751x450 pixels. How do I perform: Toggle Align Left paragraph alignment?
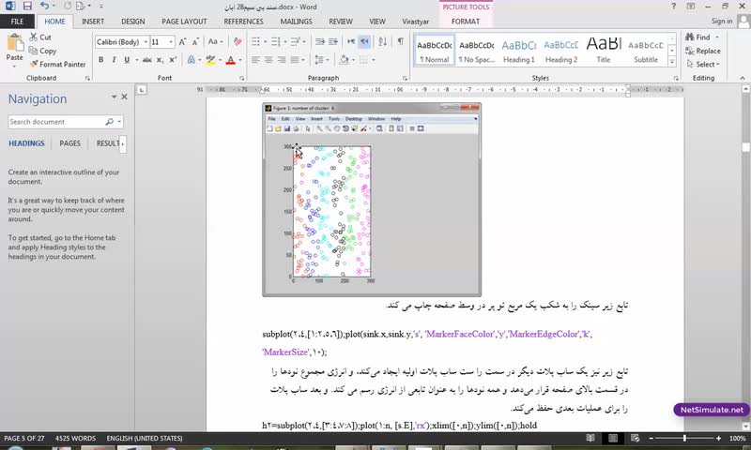tap(255, 60)
